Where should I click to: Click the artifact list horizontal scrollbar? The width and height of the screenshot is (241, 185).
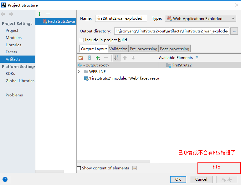49,171
